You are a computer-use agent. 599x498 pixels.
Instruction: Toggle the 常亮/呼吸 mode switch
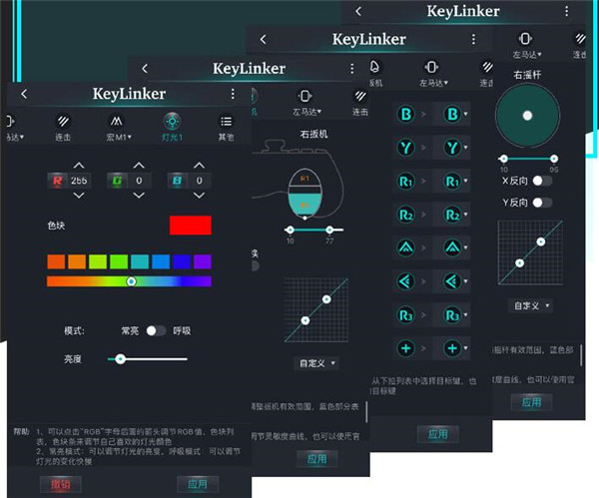156,330
